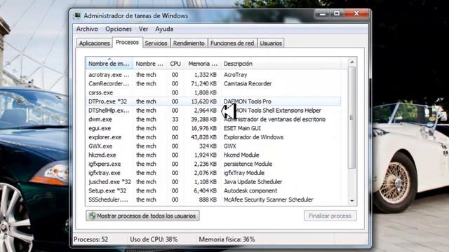Maximize the Task Manager window
This screenshot has width=449, height=252.
coord(337,14)
